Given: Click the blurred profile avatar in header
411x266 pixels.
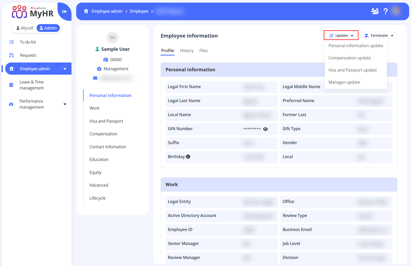Looking at the screenshot, I should (396, 11).
